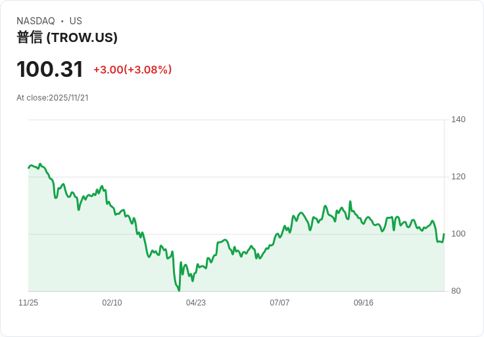Select the 02/10 date on the x-axis
Image resolution: width=484 pixels, height=337 pixels.
pos(112,303)
